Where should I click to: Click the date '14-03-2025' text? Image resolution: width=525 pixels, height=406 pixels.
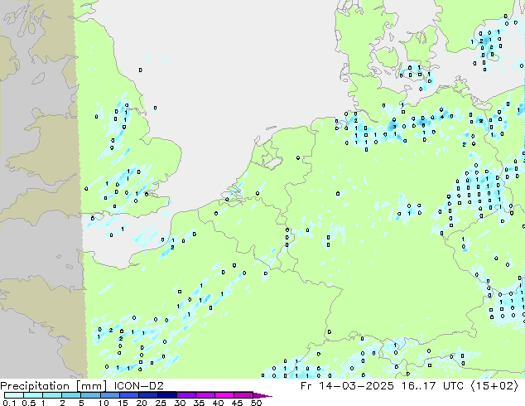[x=356, y=385]
